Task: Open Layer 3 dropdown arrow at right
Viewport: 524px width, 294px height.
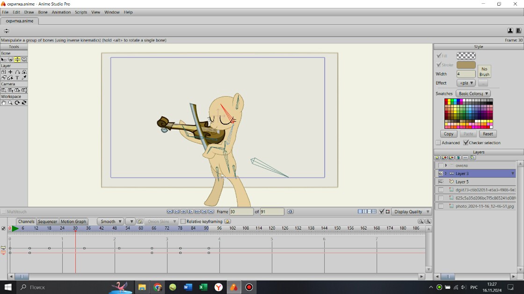Action: pyautogui.click(x=513, y=174)
